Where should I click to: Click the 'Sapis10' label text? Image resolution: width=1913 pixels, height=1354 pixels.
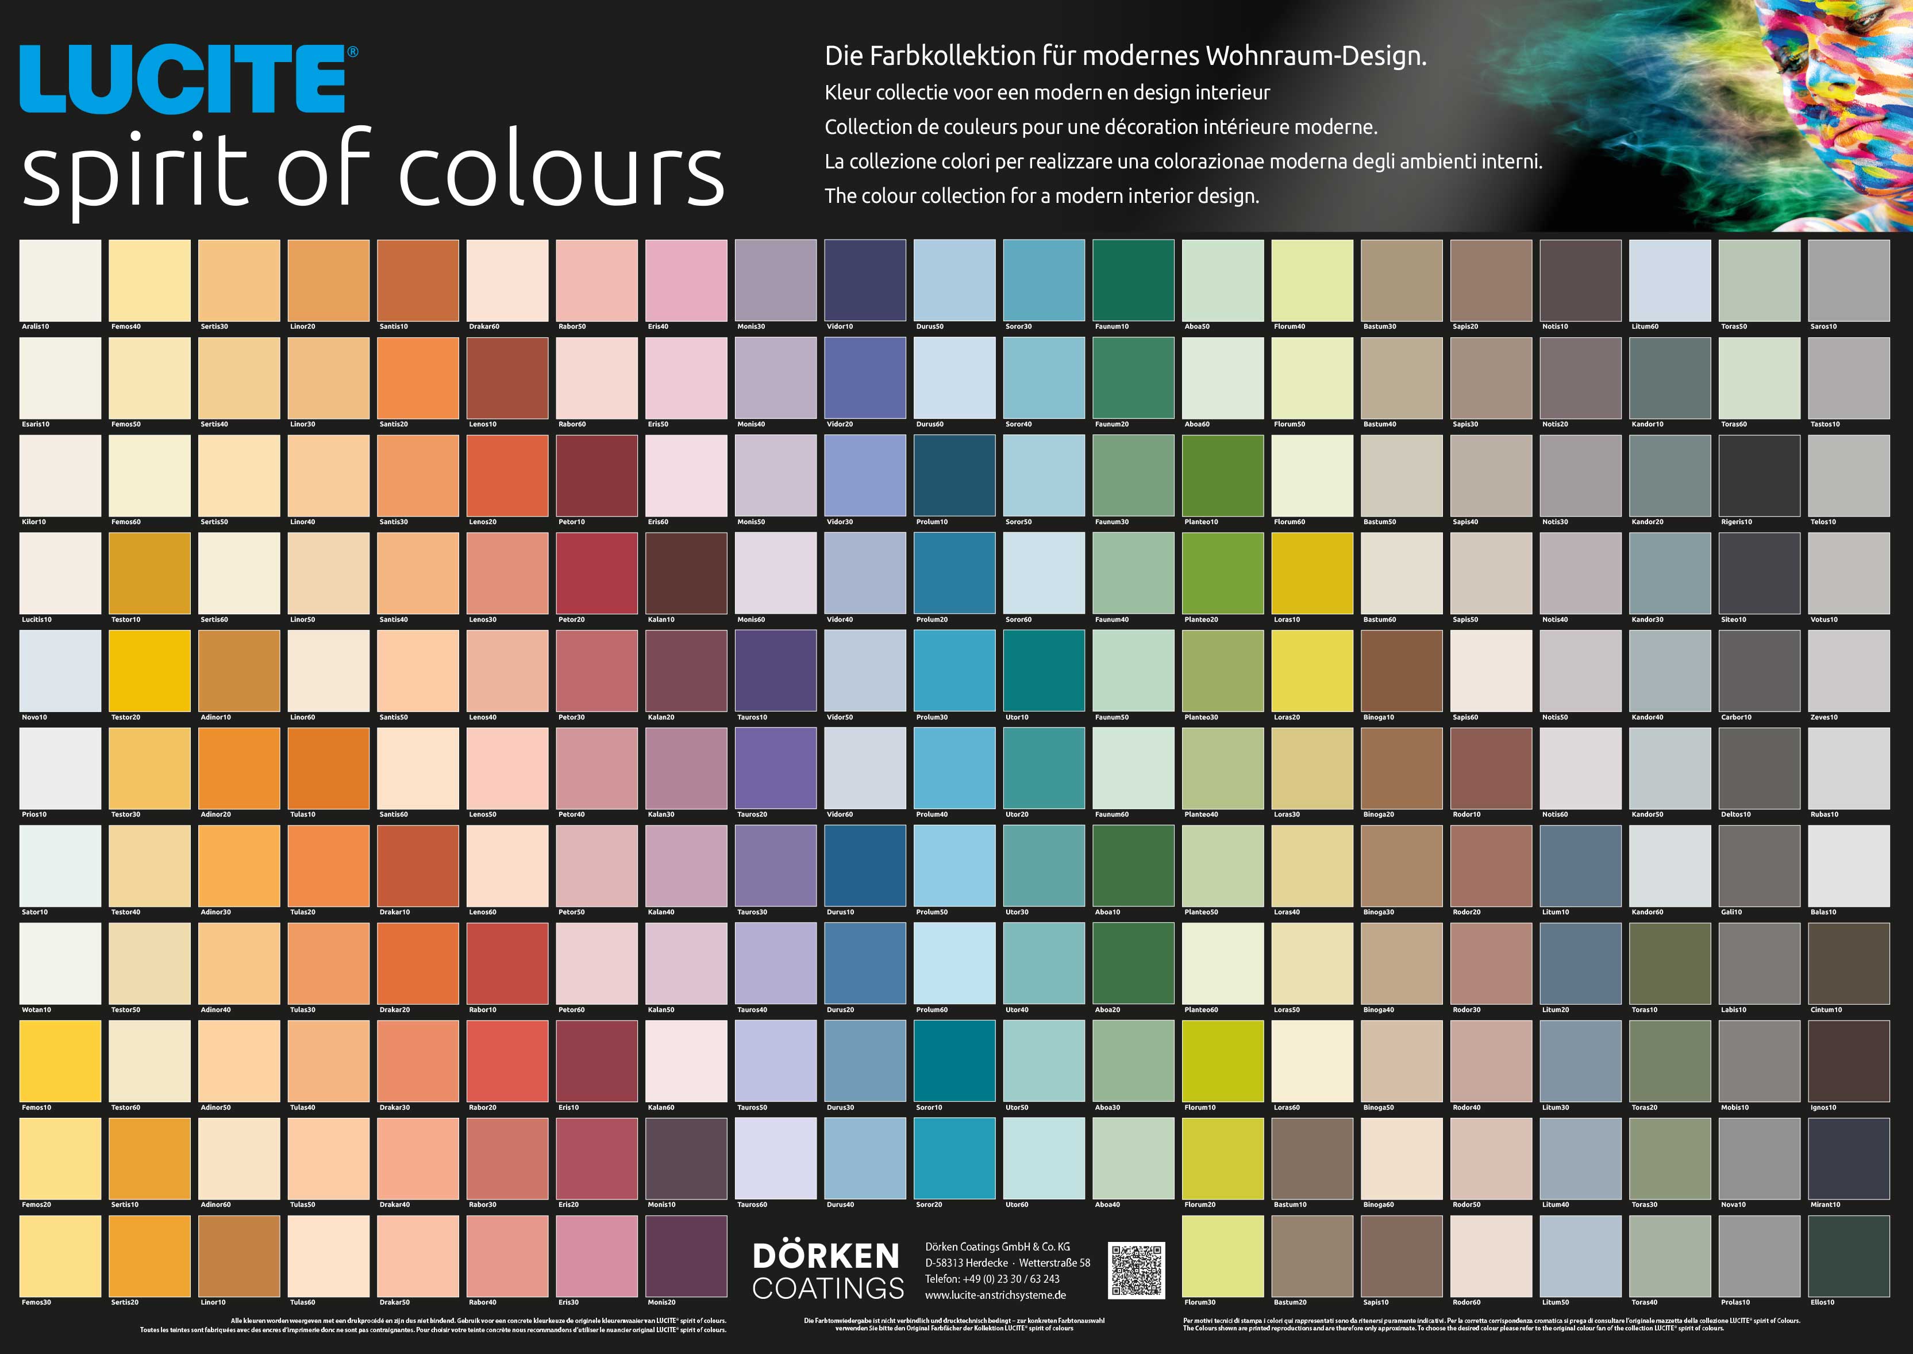1376,1302
